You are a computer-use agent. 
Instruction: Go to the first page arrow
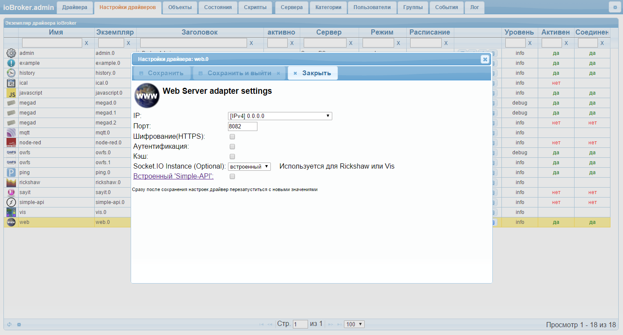[x=261, y=324]
